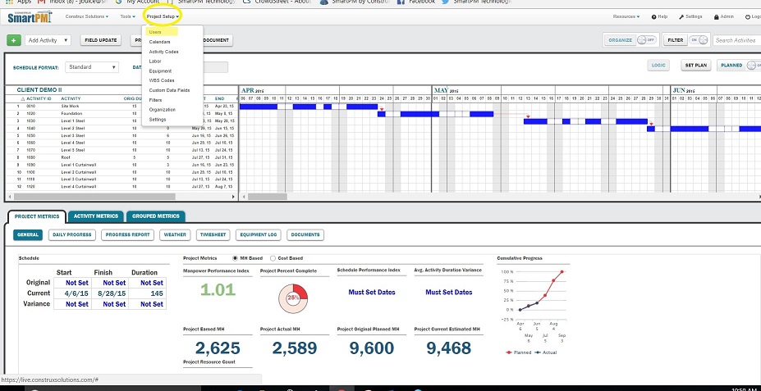Image resolution: width=761 pixels, height=391 pixels.
Task: Collapse the Project Setup menu
Action: (163, 16)
